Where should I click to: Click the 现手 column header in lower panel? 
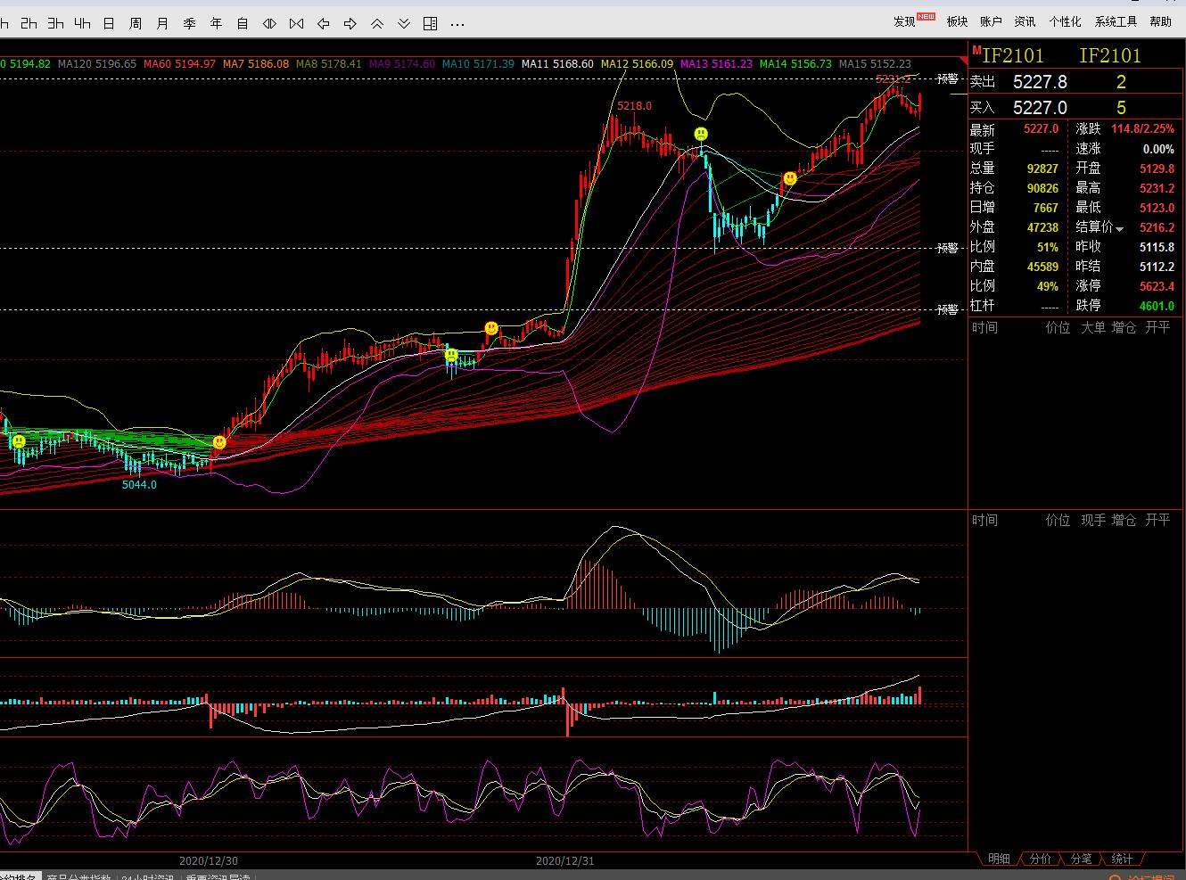point(1092,520)
